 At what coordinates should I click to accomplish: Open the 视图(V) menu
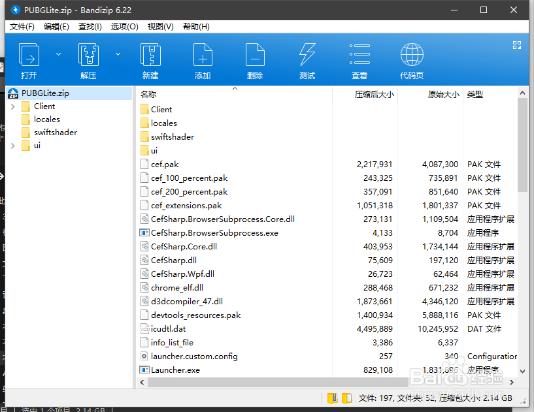pos(160,27)
